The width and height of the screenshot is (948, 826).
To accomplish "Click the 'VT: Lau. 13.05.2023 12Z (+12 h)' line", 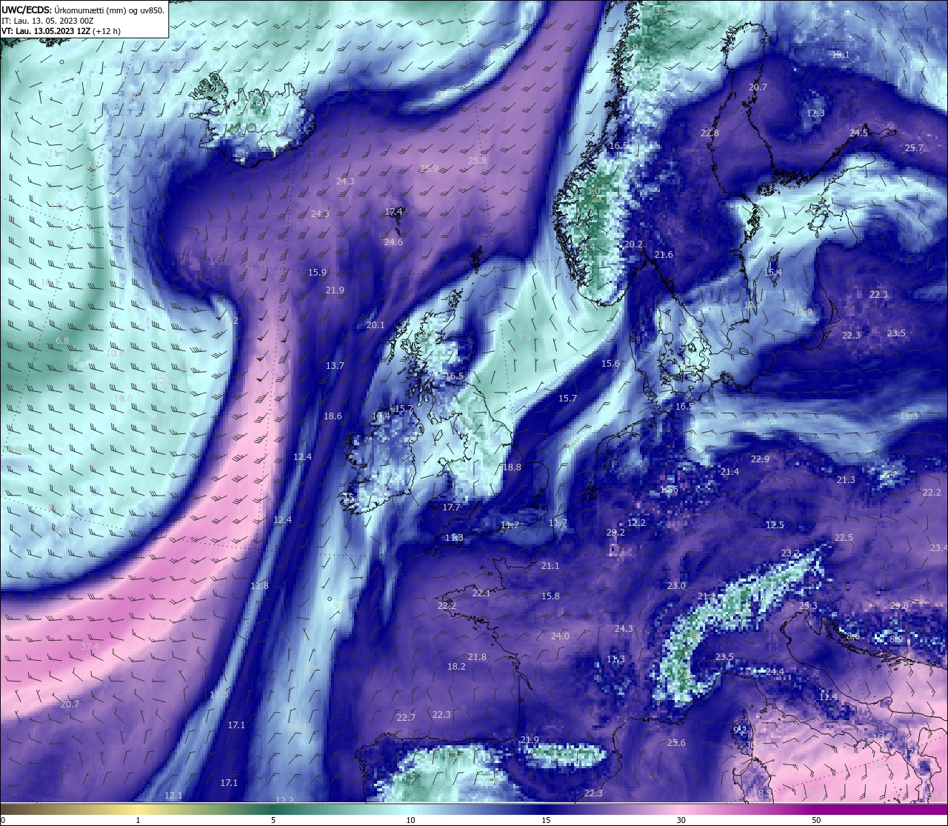I will [x=61, y=31].
